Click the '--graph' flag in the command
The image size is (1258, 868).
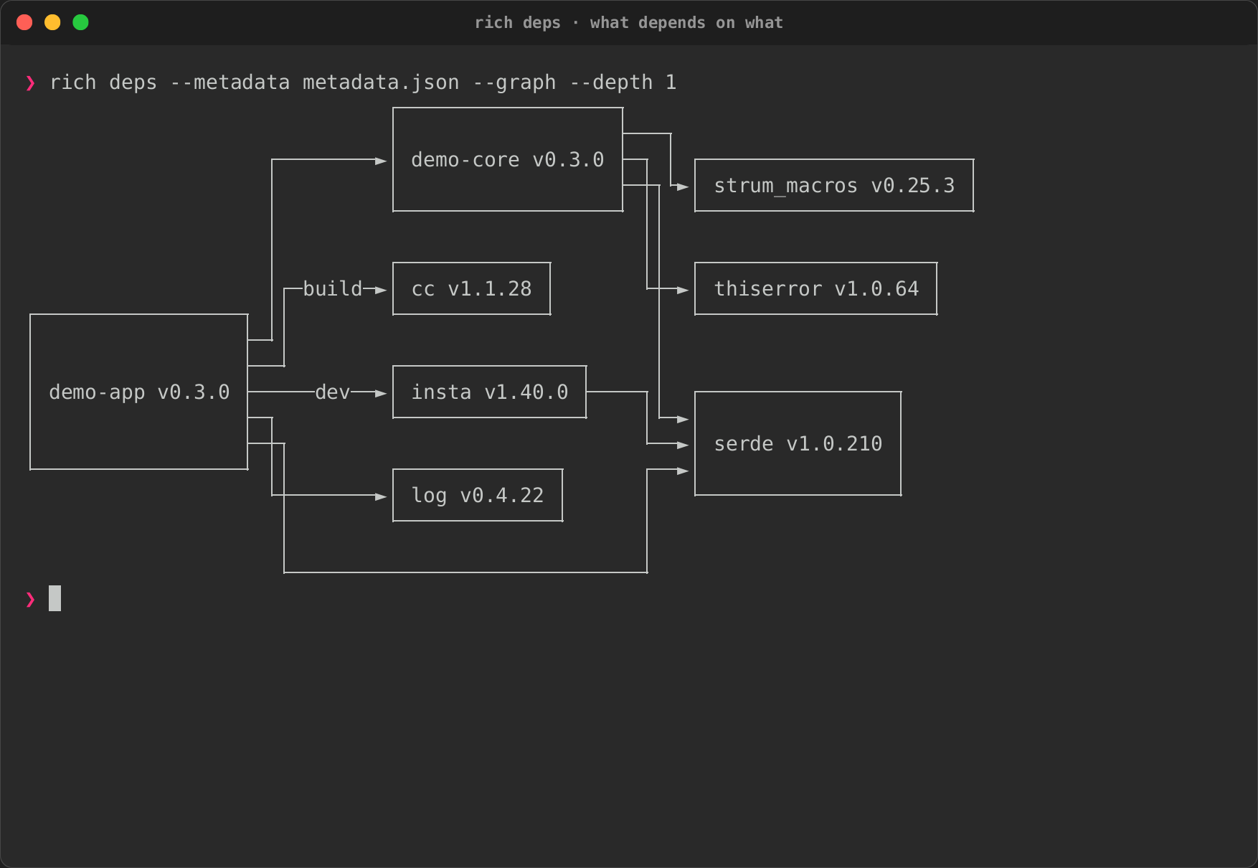tap(514, 82)
